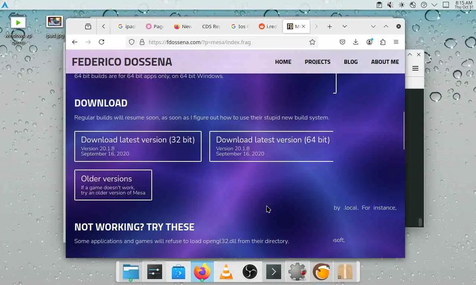Image resolution: width=476 pixels, height=285 pixels.
Task: Expand hidden system tray icons
Action: [434, 5]
